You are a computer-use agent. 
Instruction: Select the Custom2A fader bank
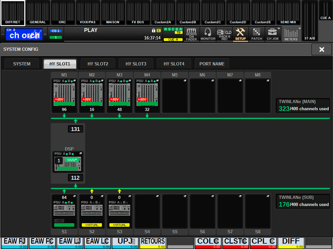tap(163, 13)
